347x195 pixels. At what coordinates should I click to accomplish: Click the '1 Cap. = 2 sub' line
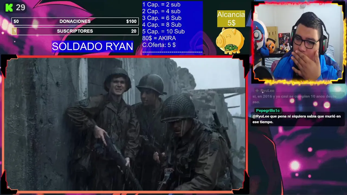161,5
